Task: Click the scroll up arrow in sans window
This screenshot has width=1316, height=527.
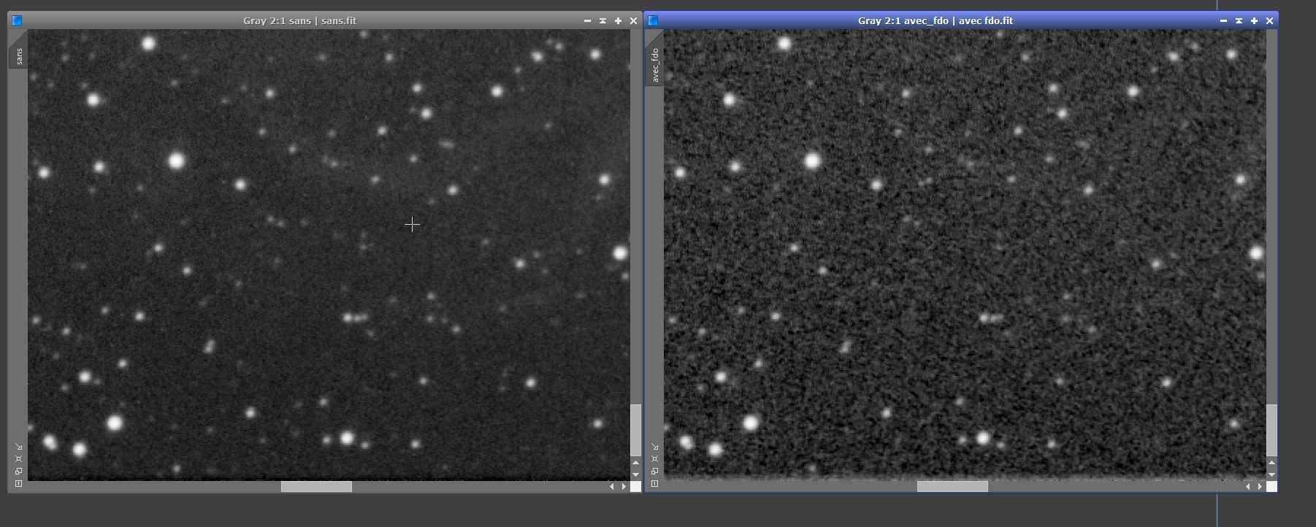Action: click(635, 463)
